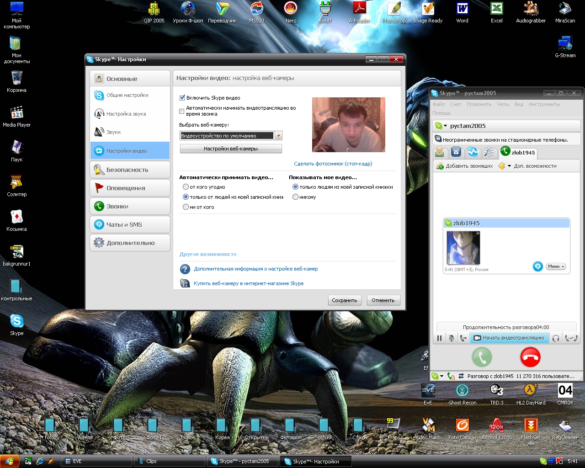The height and width of the screenshot is (468, 585).
Task: Select 'от кого угодно' radio option
Action: (x=186, y=187)
